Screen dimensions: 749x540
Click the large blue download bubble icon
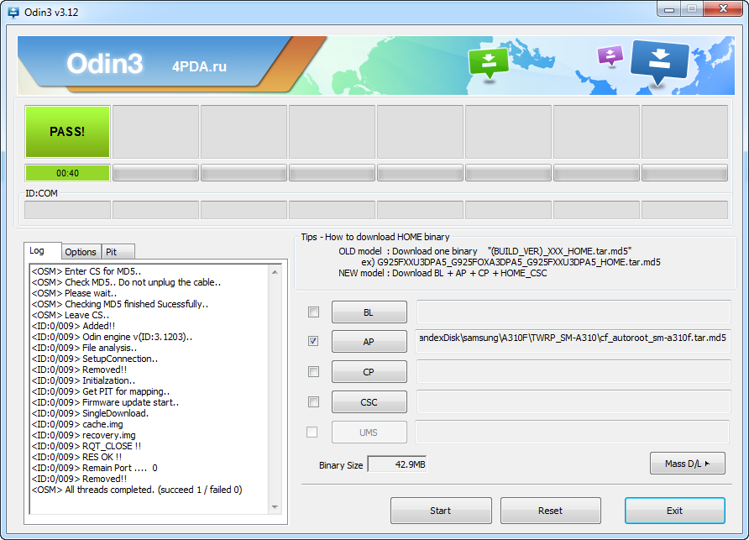coord(659,61)
